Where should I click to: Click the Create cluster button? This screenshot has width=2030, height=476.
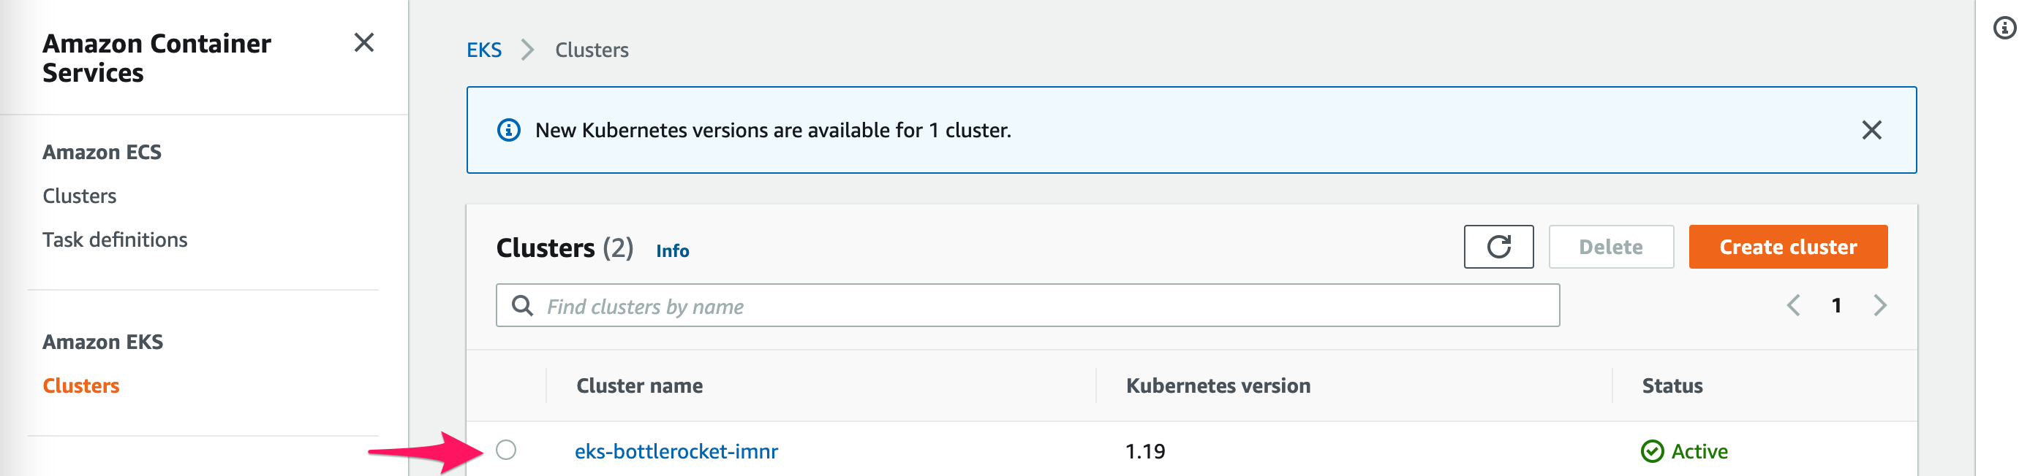pyautogui.click(x=1787, y=247)
